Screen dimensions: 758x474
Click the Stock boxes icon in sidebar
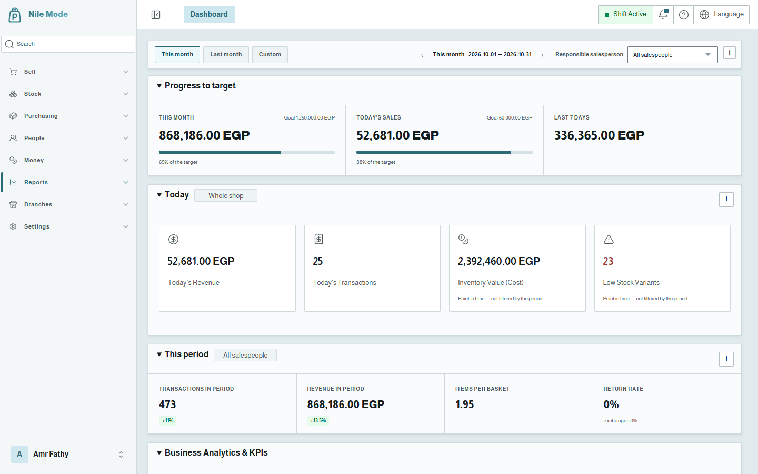[13, 94]
